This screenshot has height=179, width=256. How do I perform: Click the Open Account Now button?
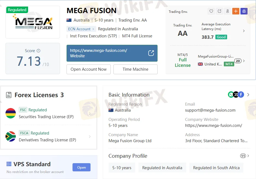coord(88,69)
